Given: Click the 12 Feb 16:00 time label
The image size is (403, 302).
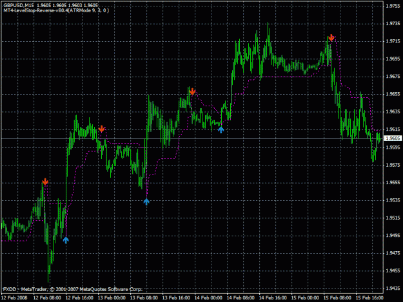Looking at the screenshot, I should coord(79,298).
